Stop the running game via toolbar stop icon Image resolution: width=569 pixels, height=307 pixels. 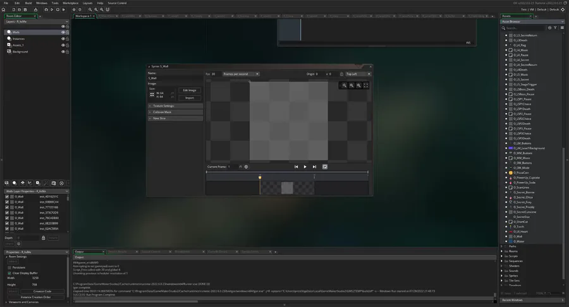tap(58, 9)
